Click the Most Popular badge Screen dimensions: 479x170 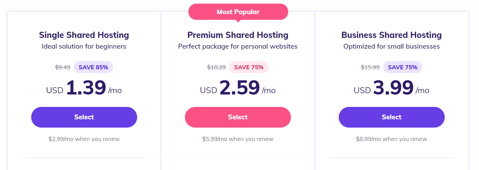tap(238, 12)
